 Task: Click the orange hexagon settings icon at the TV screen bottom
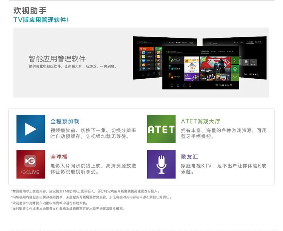point(190,85)
